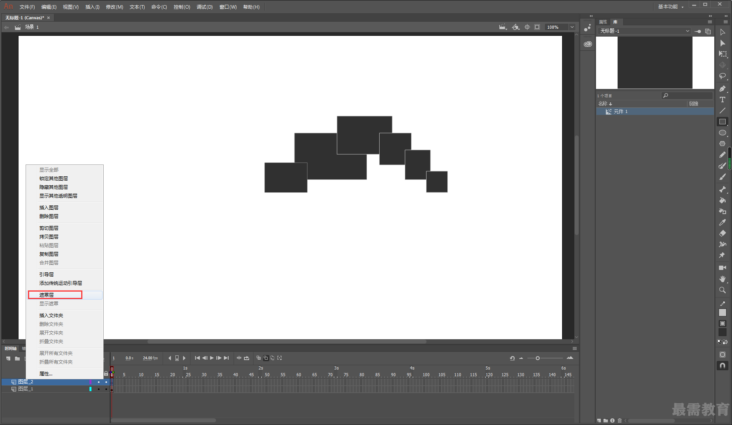Select the Bone tool

(723, 189)
